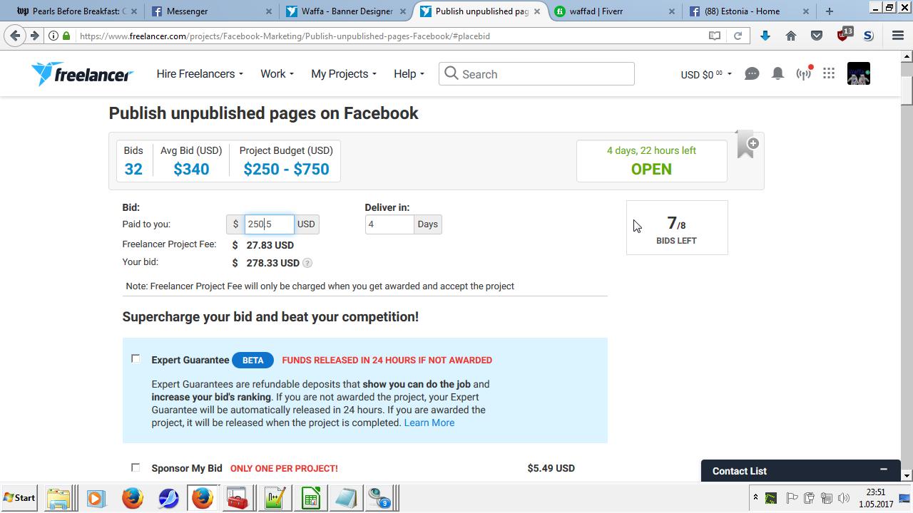Launch Windows Media Player from taskbar
The height and width of the screenshot is (513, 913).
[96, 498]
